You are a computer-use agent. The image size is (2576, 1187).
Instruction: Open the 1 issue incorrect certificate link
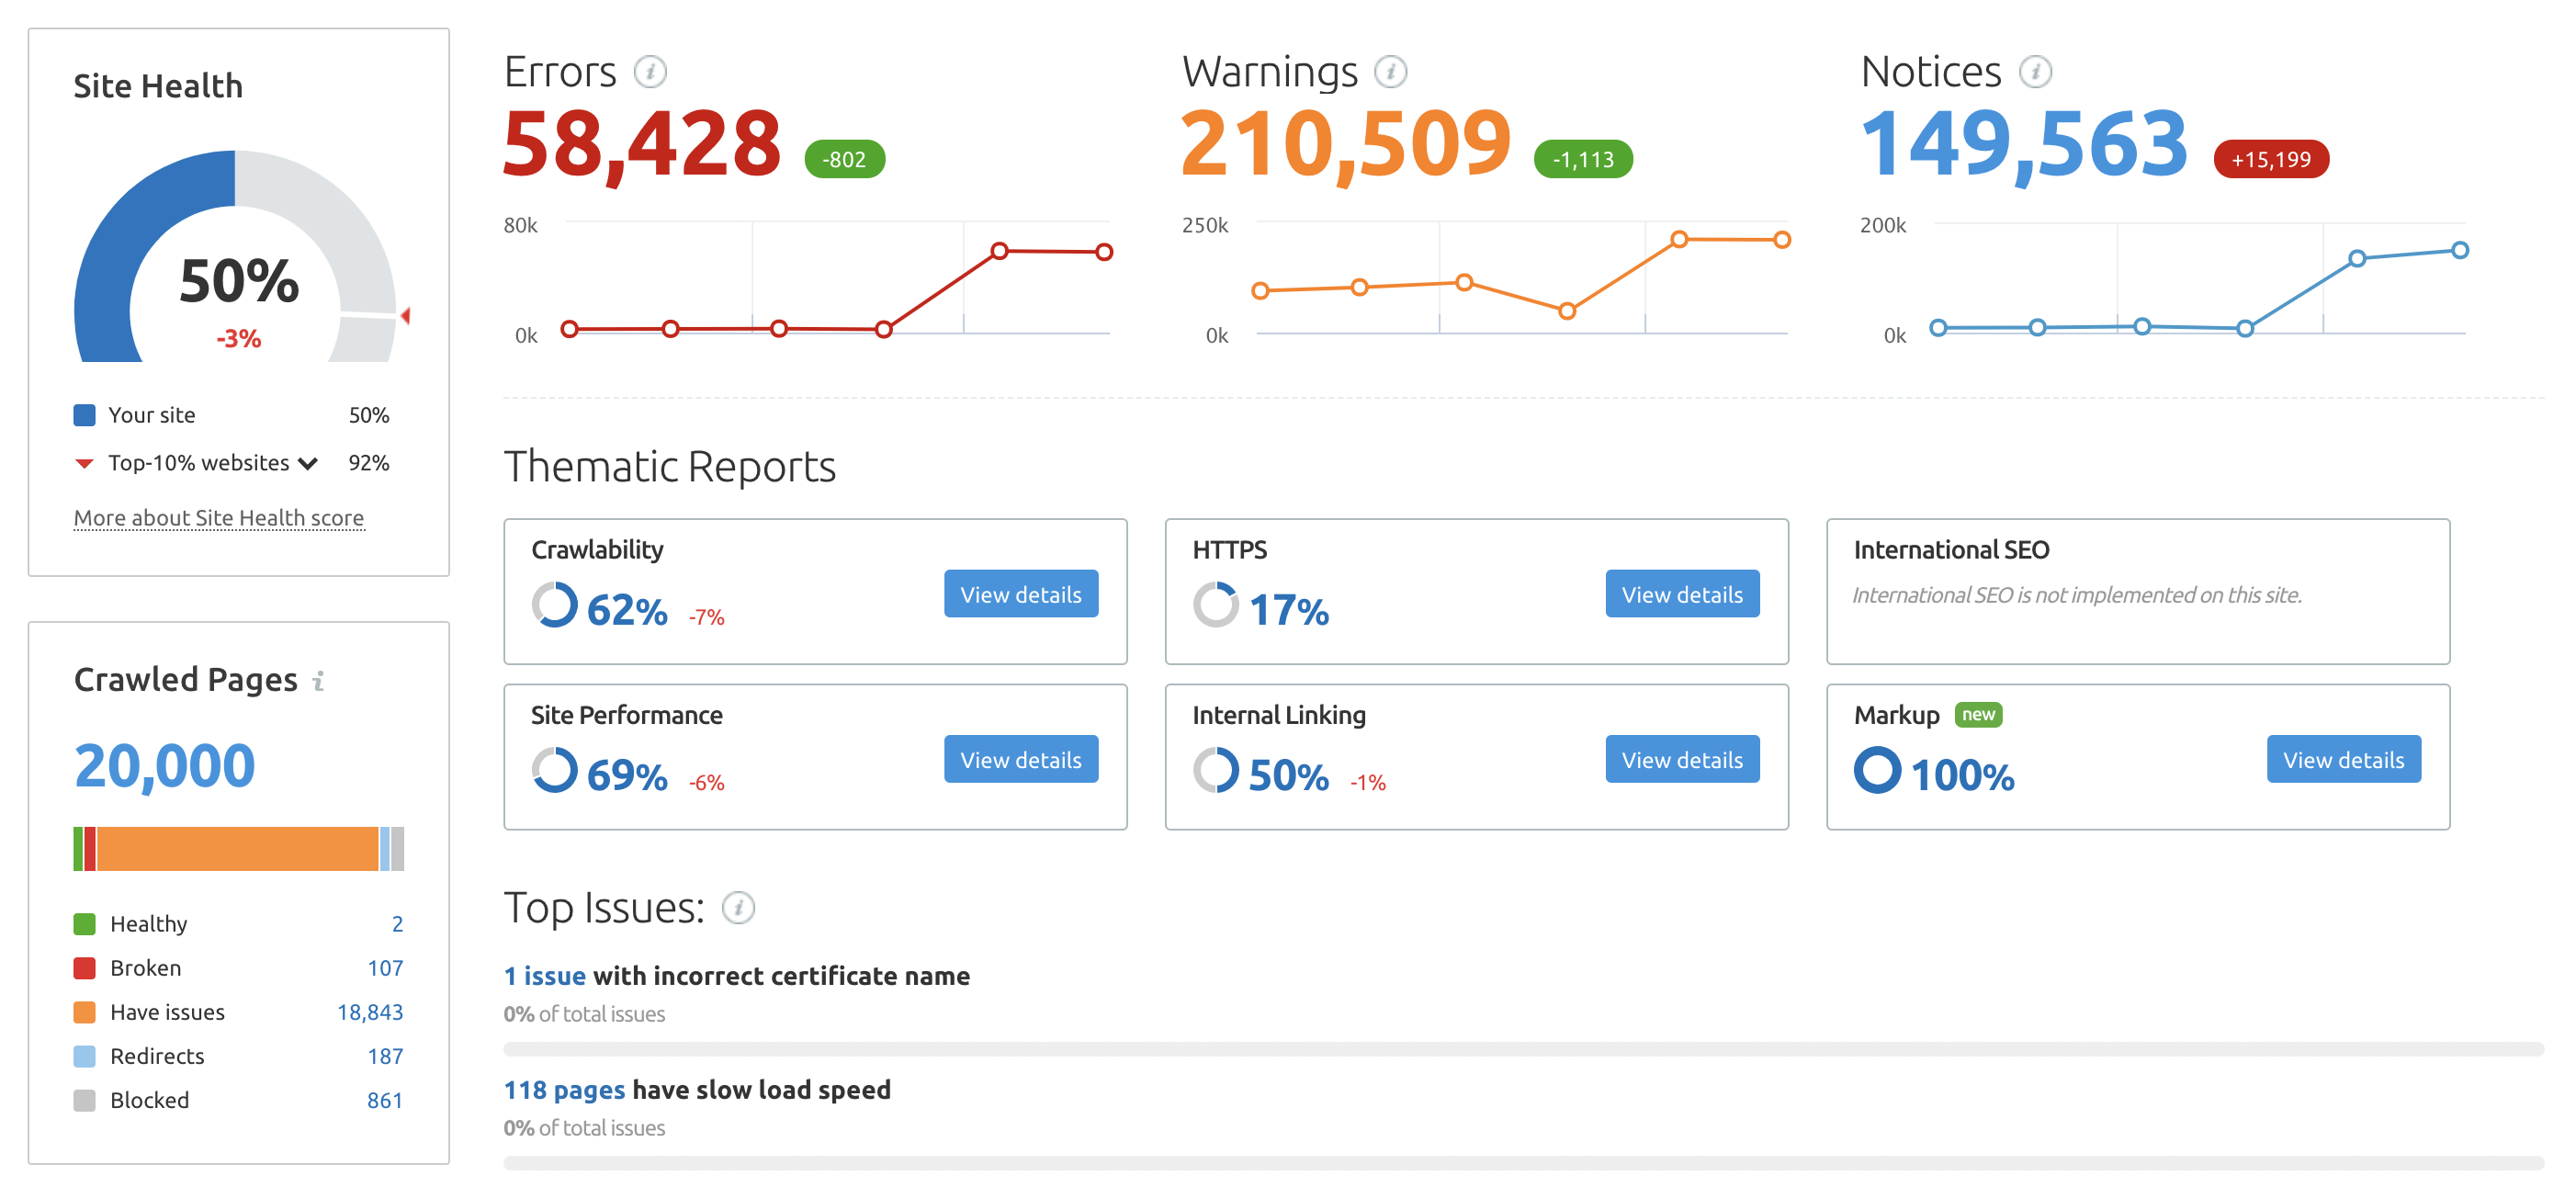pos(544,976)
